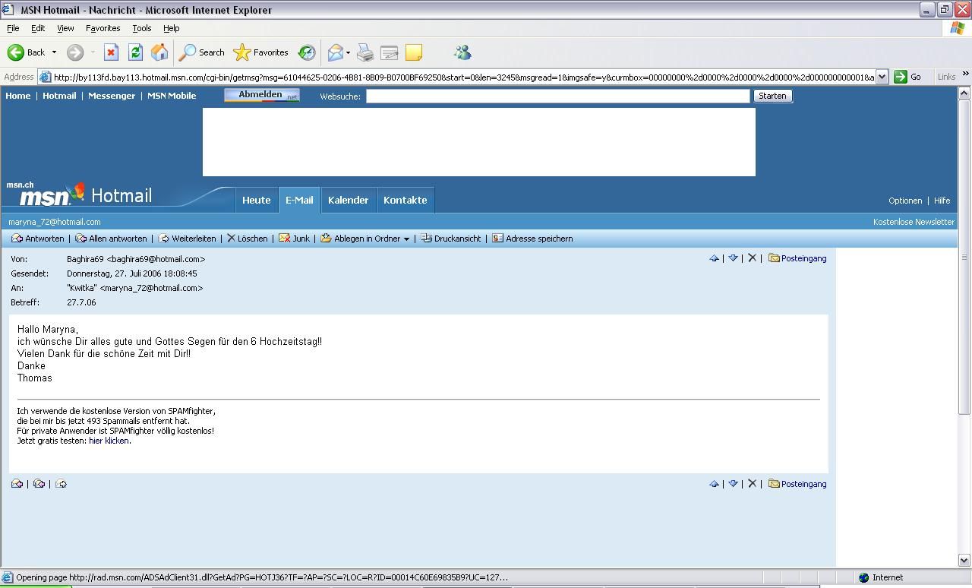Go to previous message arrow icon
Screen dimensions: 972x588
tap(714, 258)
